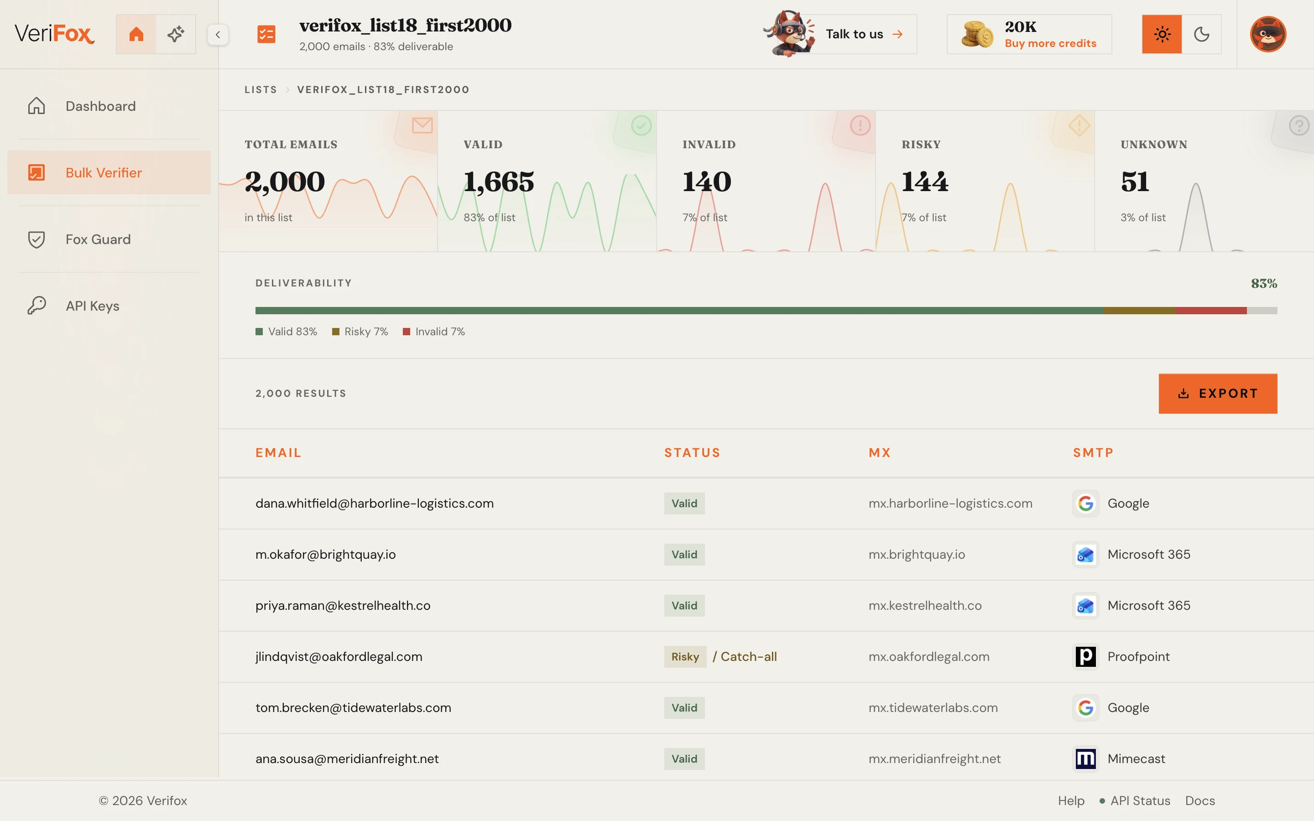Click the Talk to us arrow button
1314x821 pixels.
864,34
